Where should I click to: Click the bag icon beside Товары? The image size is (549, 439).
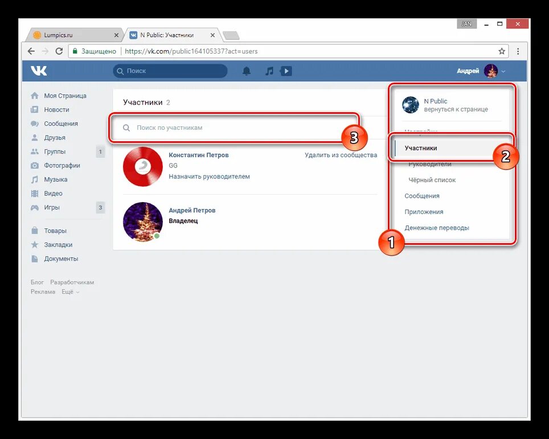[x=35, y=231]
